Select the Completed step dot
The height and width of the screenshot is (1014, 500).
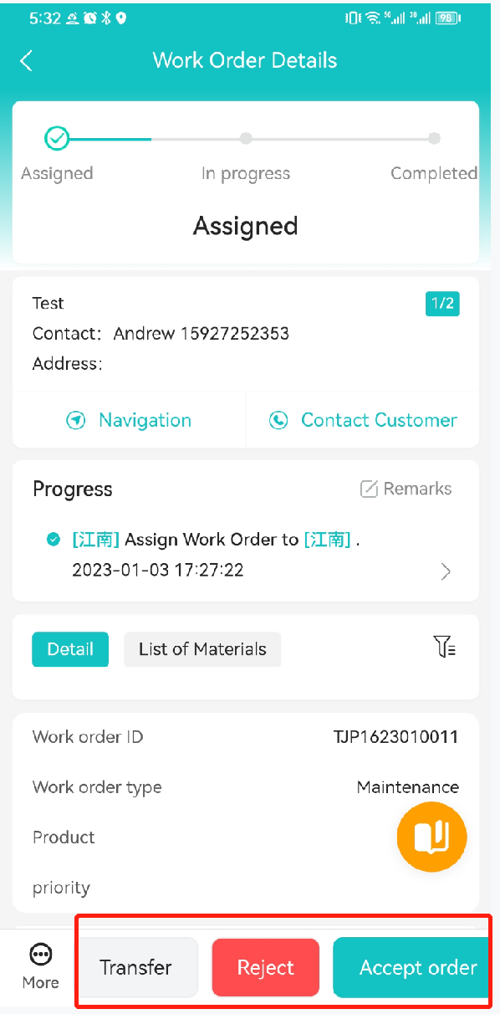tap(434, 138)
